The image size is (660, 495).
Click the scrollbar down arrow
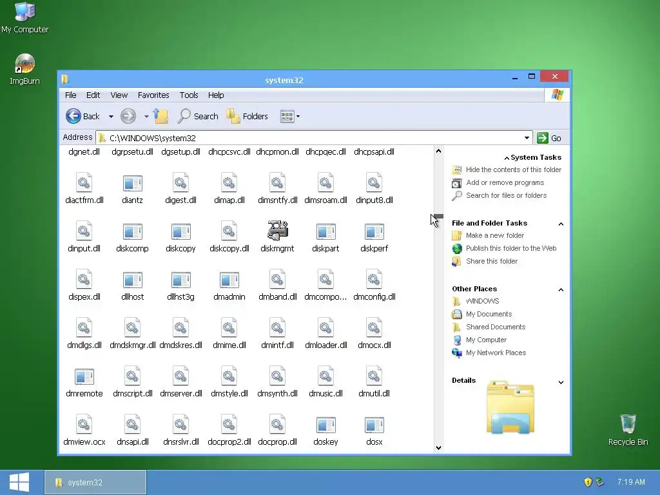coord(438,447)
